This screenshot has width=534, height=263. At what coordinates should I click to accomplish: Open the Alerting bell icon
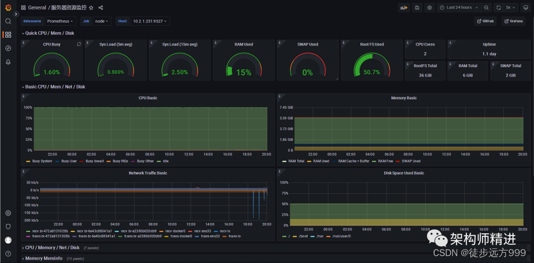click(8, 62)
